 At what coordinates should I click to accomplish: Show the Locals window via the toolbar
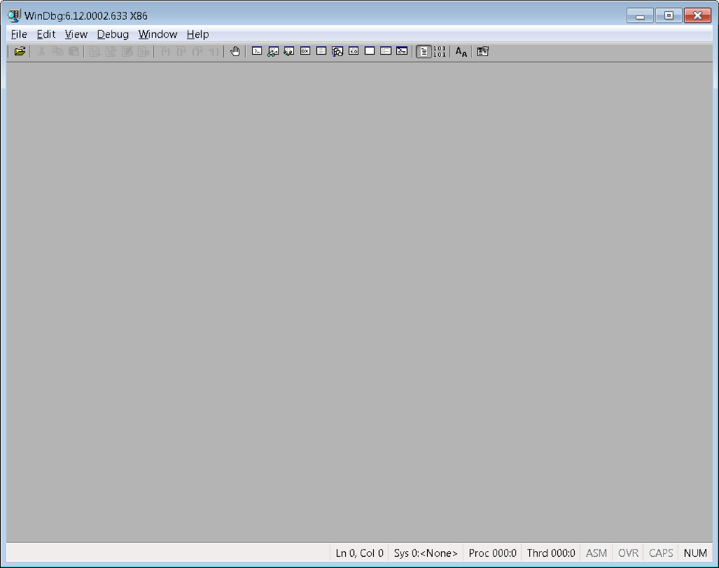289,52
